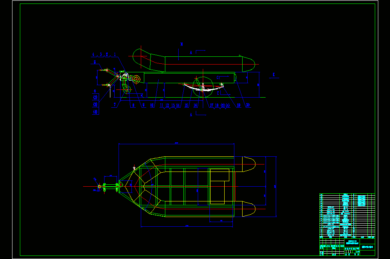The width and height of the screenshot is (390, 259).
Task: Click part callout number 3
Action: 101,54
